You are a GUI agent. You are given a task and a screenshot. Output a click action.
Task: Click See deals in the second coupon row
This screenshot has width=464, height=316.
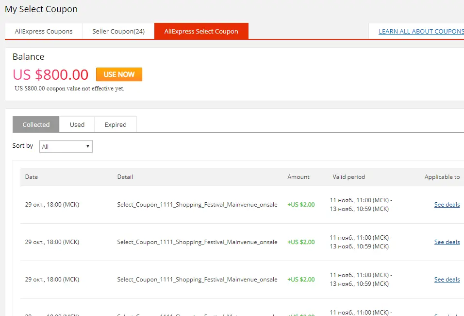click(447, 242)
